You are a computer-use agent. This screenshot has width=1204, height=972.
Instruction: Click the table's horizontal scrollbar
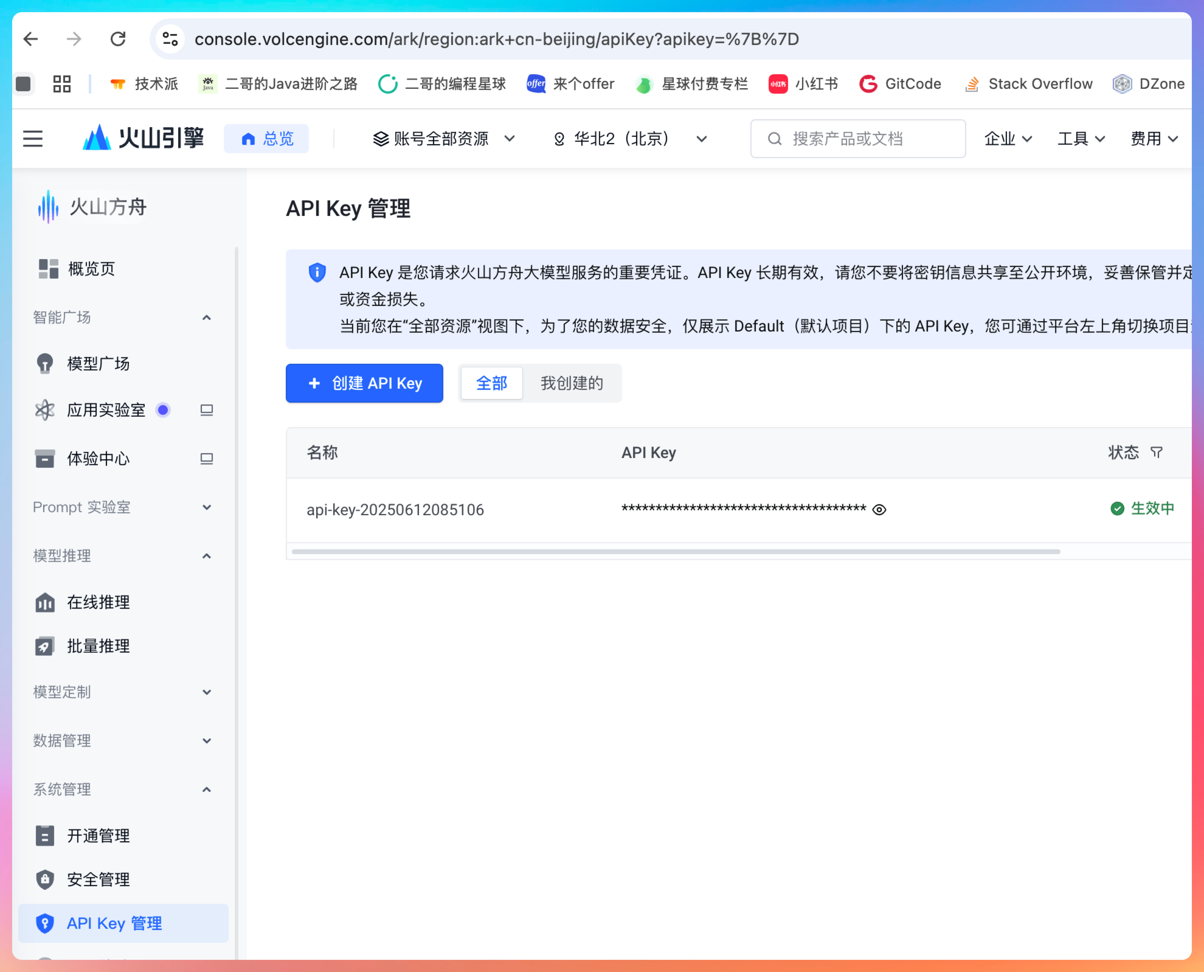click(x=676, y=551)
